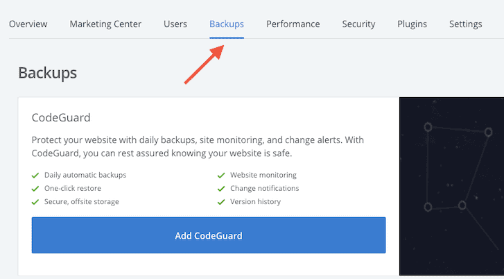Open the Users tab

175,24
